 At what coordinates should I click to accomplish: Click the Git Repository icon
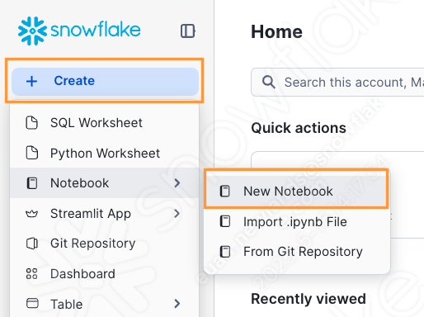(x=32, y=244)
